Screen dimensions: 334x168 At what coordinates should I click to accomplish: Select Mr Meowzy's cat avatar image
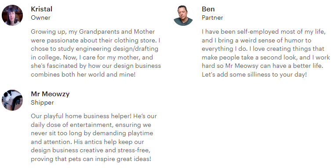12,100
